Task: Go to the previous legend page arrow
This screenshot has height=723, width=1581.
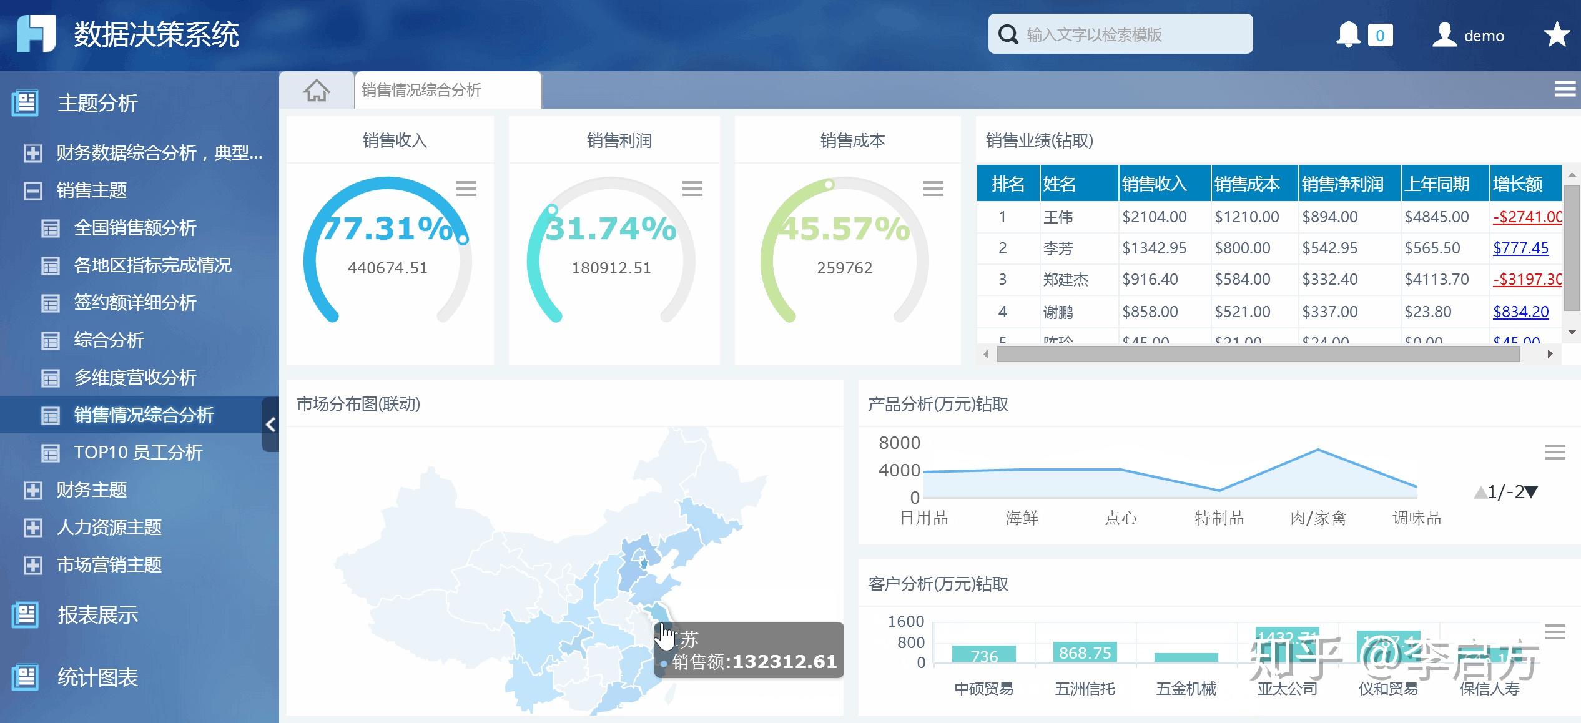Action: 1480,493
